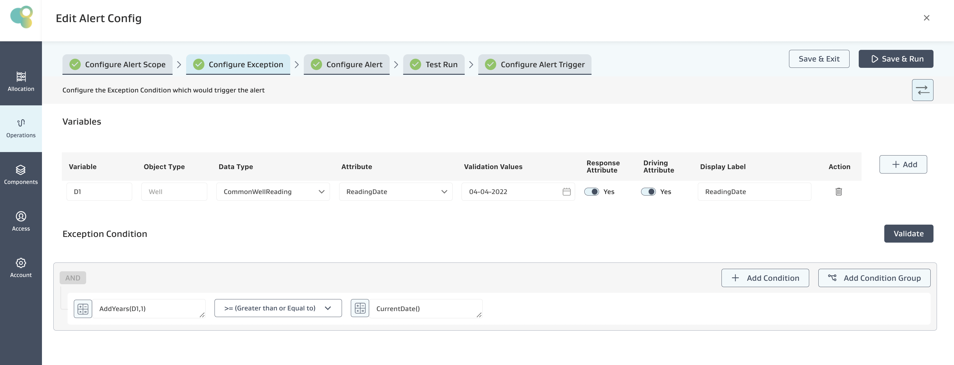
Task: Open Greater than or Equal to dropdown
Action: [x=278, y=308]
